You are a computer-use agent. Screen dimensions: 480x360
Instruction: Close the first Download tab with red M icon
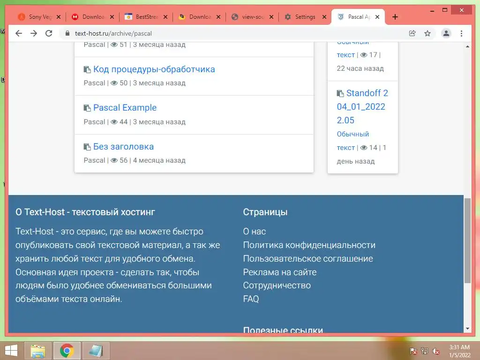pos(112,17)
